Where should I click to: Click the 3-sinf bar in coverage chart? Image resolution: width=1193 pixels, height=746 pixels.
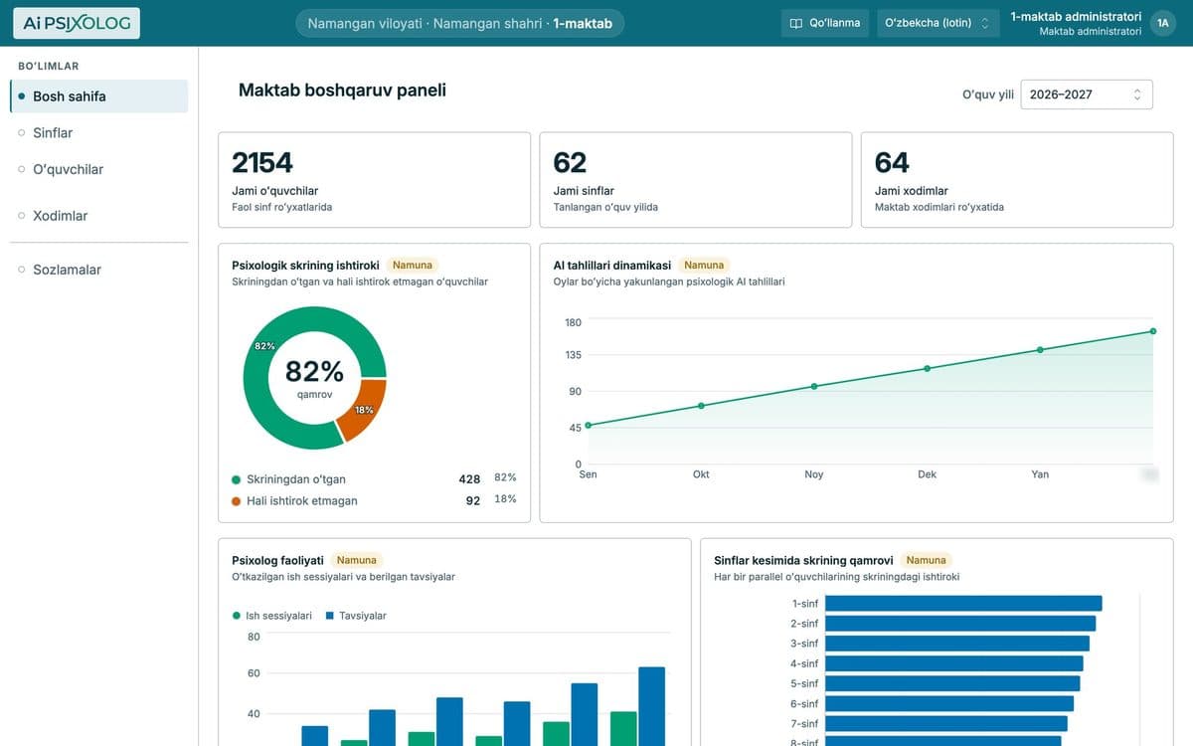pos(957,644)
